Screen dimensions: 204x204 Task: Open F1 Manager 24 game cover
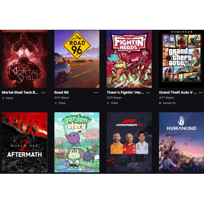coord(129,142)
